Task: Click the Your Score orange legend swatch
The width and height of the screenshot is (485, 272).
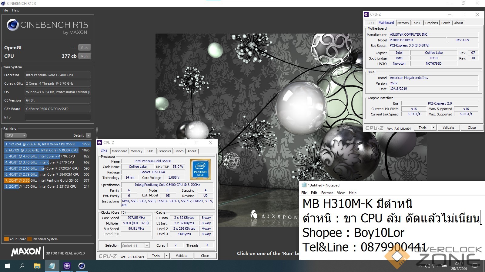Action: [6, 239]
